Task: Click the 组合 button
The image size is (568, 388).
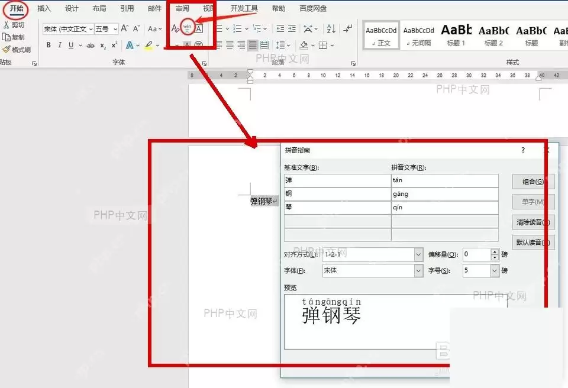Action: point(533,182)
